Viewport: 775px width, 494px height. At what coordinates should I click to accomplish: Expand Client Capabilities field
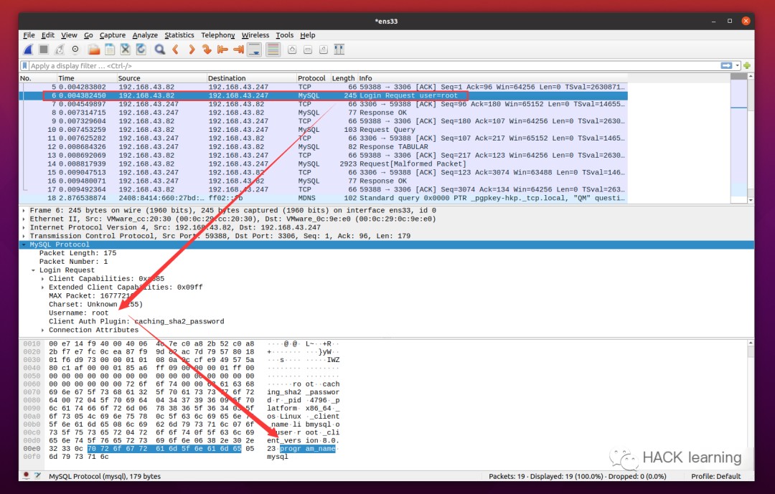coord(42,279)
